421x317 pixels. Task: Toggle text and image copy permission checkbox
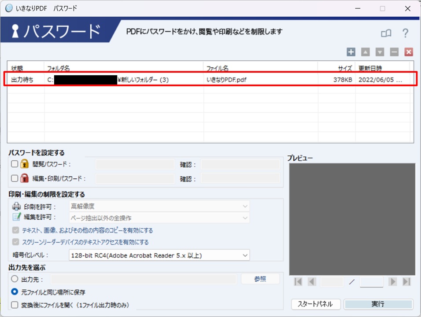(15, 230)
